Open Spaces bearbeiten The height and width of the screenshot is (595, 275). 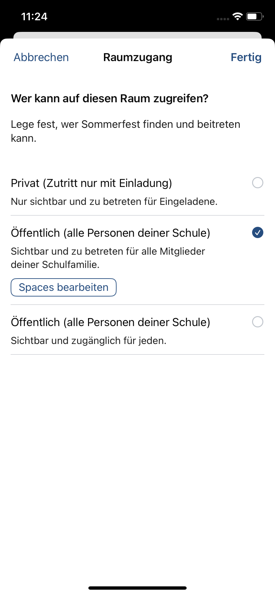tap(63, 287)
